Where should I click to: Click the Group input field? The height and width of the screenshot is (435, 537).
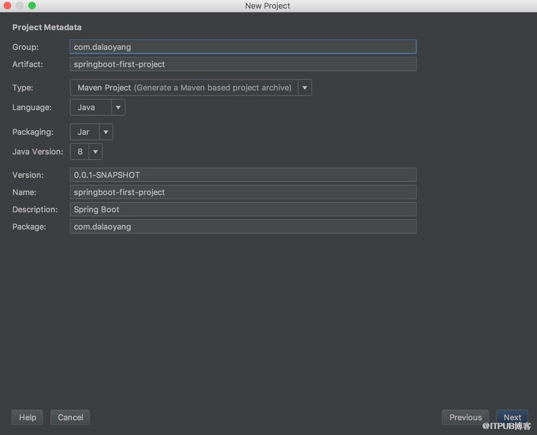[243, 47]
